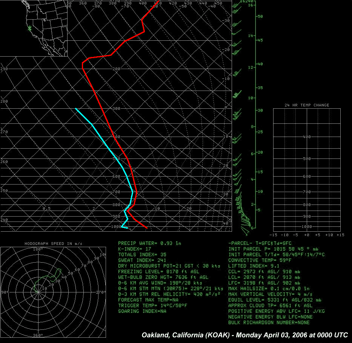Select the 'PRECIP WATER= 0.93 in' line

pyautogui.click(x=149, y=243)
